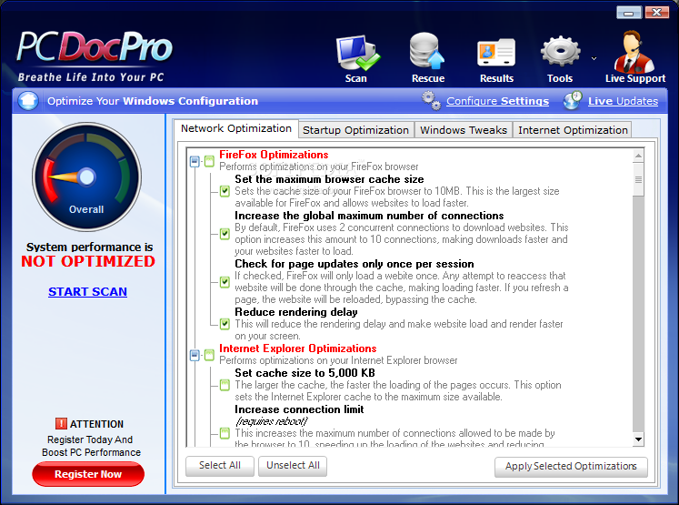Close the PC Doc Pro window
This screenshot has height=505, width=679.
tap(657, 13)
